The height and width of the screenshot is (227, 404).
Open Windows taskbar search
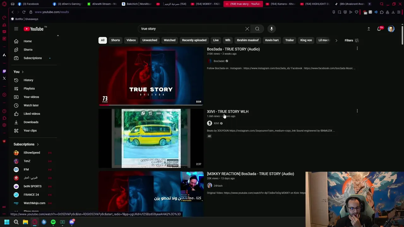coord(16,222)
